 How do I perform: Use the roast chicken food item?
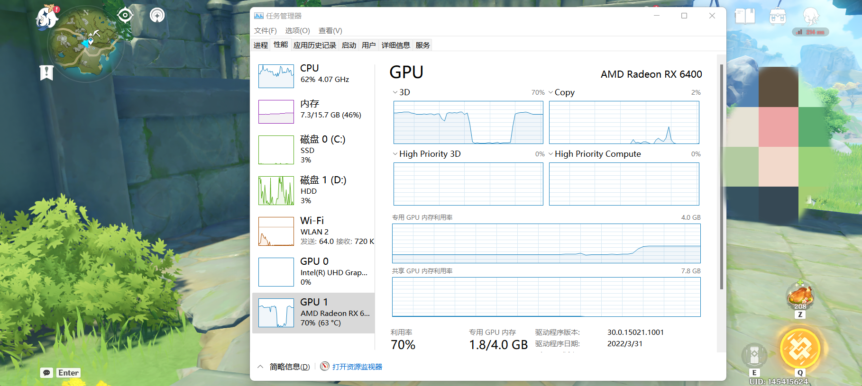(800, 296)
